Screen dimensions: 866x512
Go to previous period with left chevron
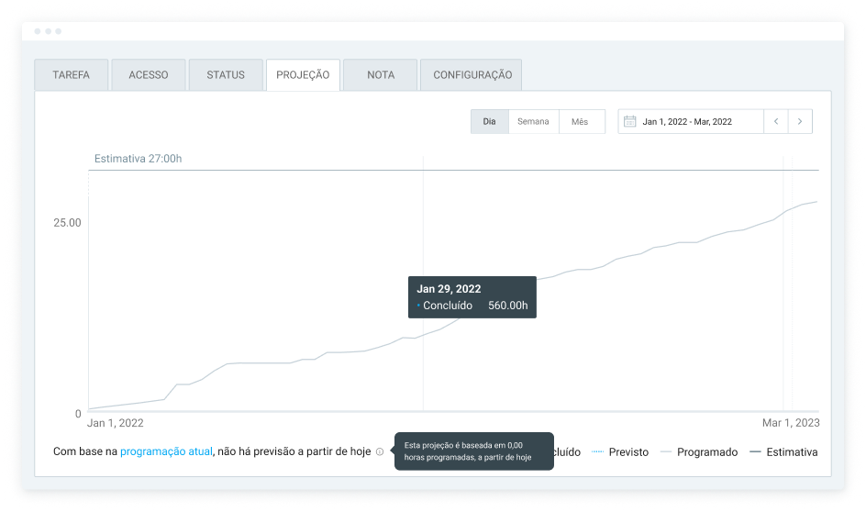pos(776,122)
